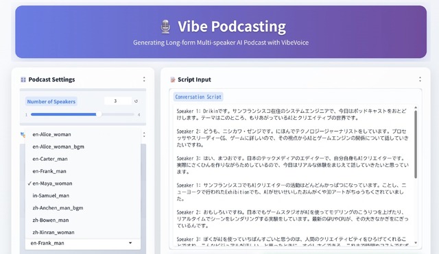The image size is (439, 254).
Task: Click the microphone icon in Vibe Podcasting header
Action: (165, 27)
